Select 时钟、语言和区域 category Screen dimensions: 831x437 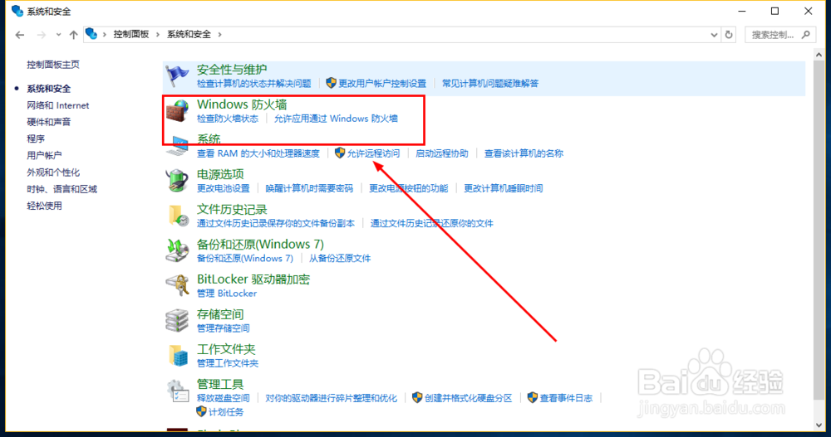click(62, 189)
